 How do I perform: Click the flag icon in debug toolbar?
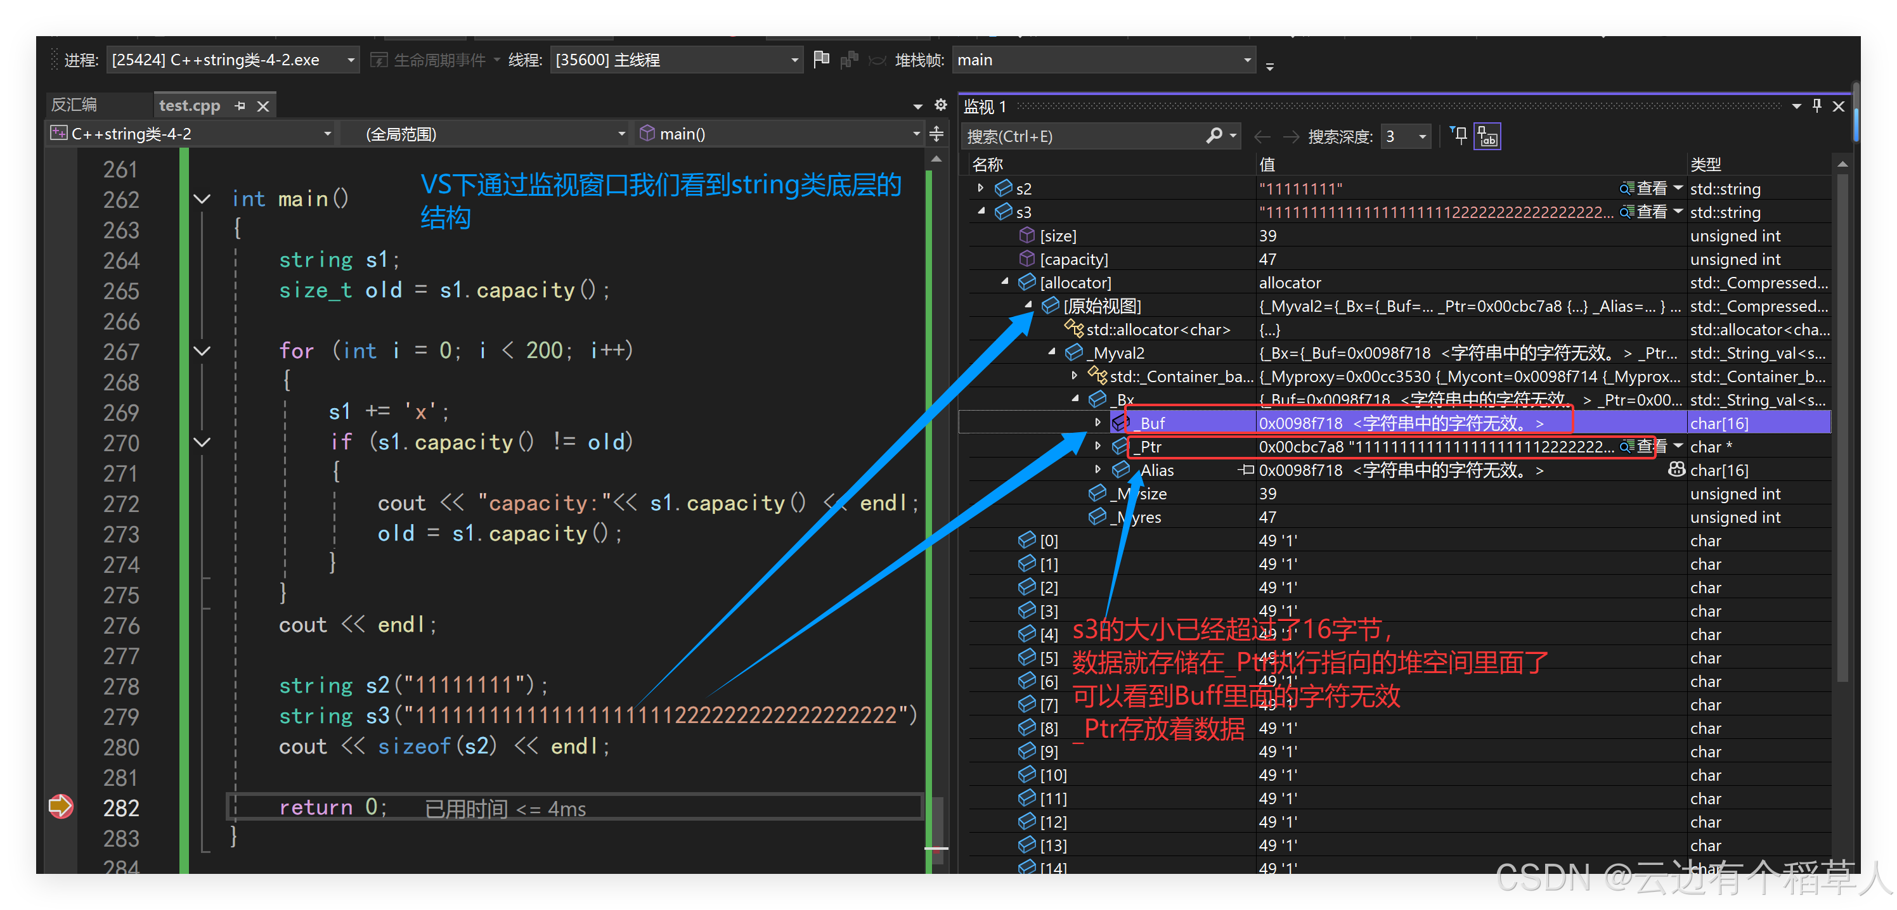click(x=821, y=59)
